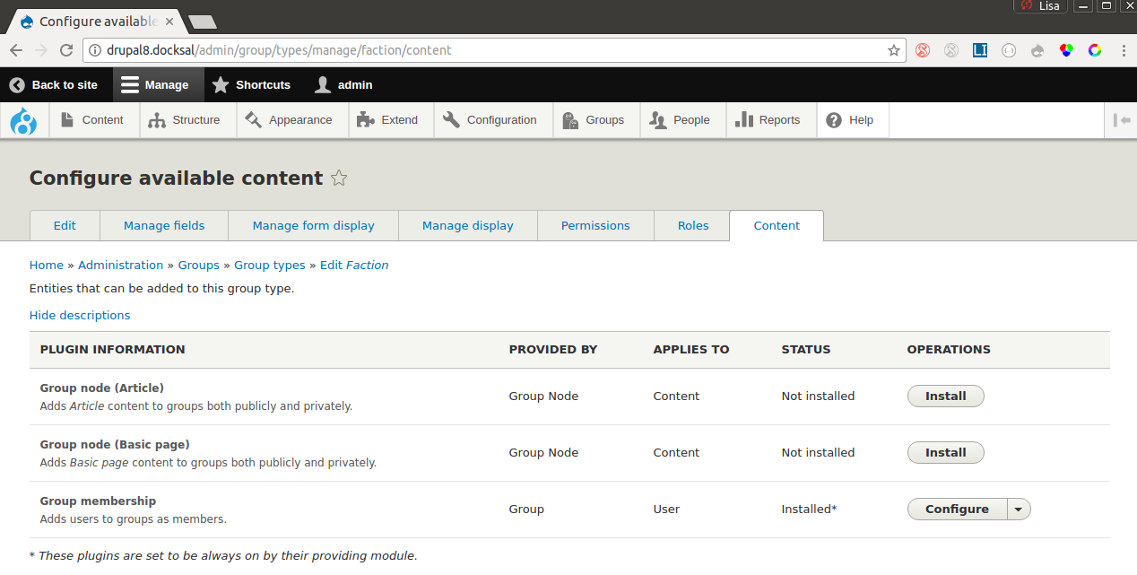The height and width of the screenshot is (575, 1137).
Task: Open the Shortcuts star menu
Action: [x=251, y=85]
